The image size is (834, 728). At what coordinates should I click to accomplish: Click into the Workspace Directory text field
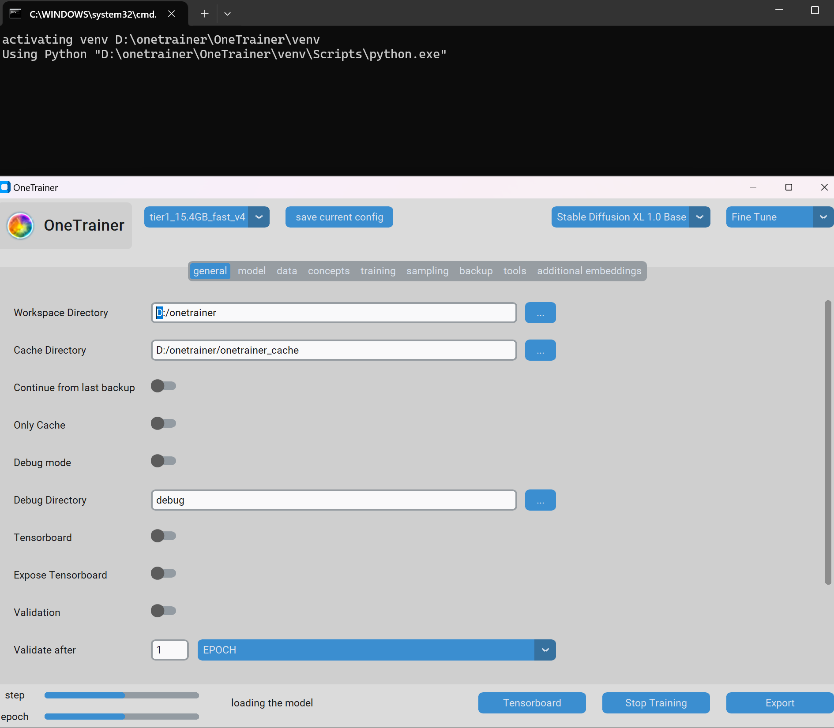pos(334,313)
